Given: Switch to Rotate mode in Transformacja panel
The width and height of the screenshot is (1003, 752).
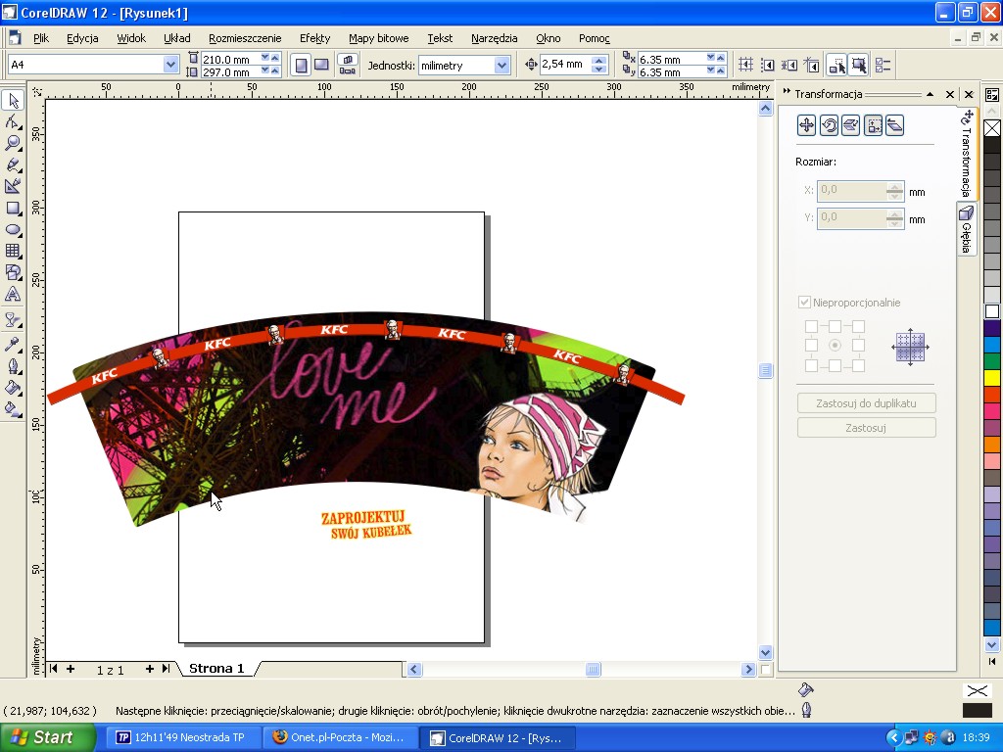Looking at the screenshot, I should click(x=829, y=125).
